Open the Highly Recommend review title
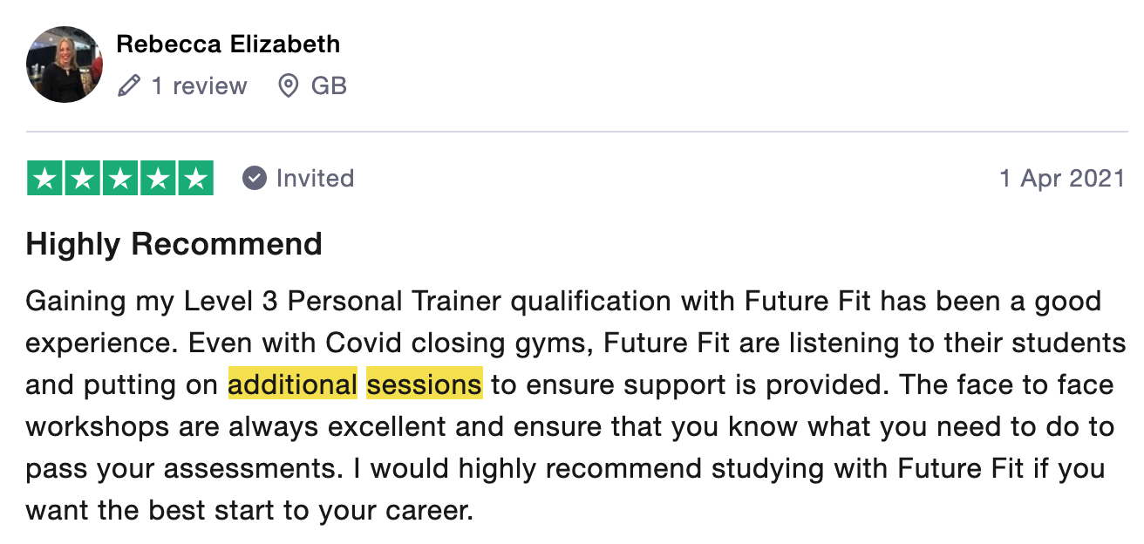The image size is (1144, 544). [x=174, y=243]
